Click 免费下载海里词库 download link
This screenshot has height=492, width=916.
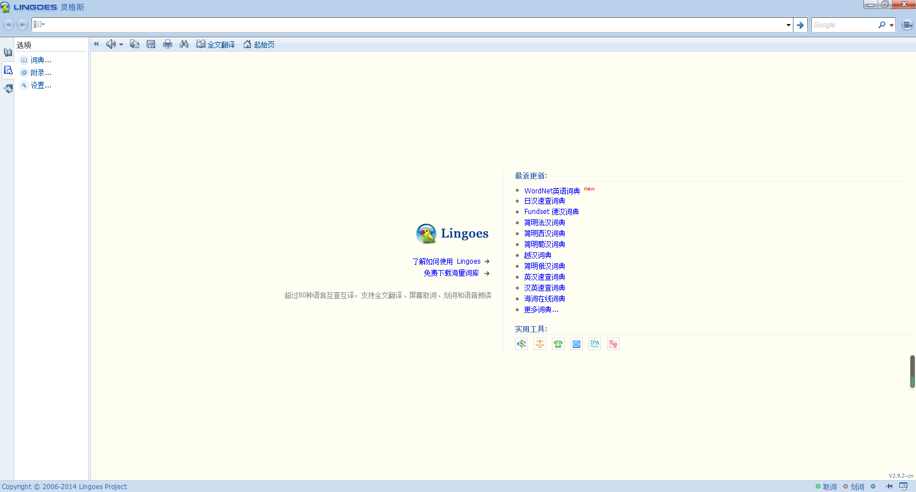tap(451, 273)
